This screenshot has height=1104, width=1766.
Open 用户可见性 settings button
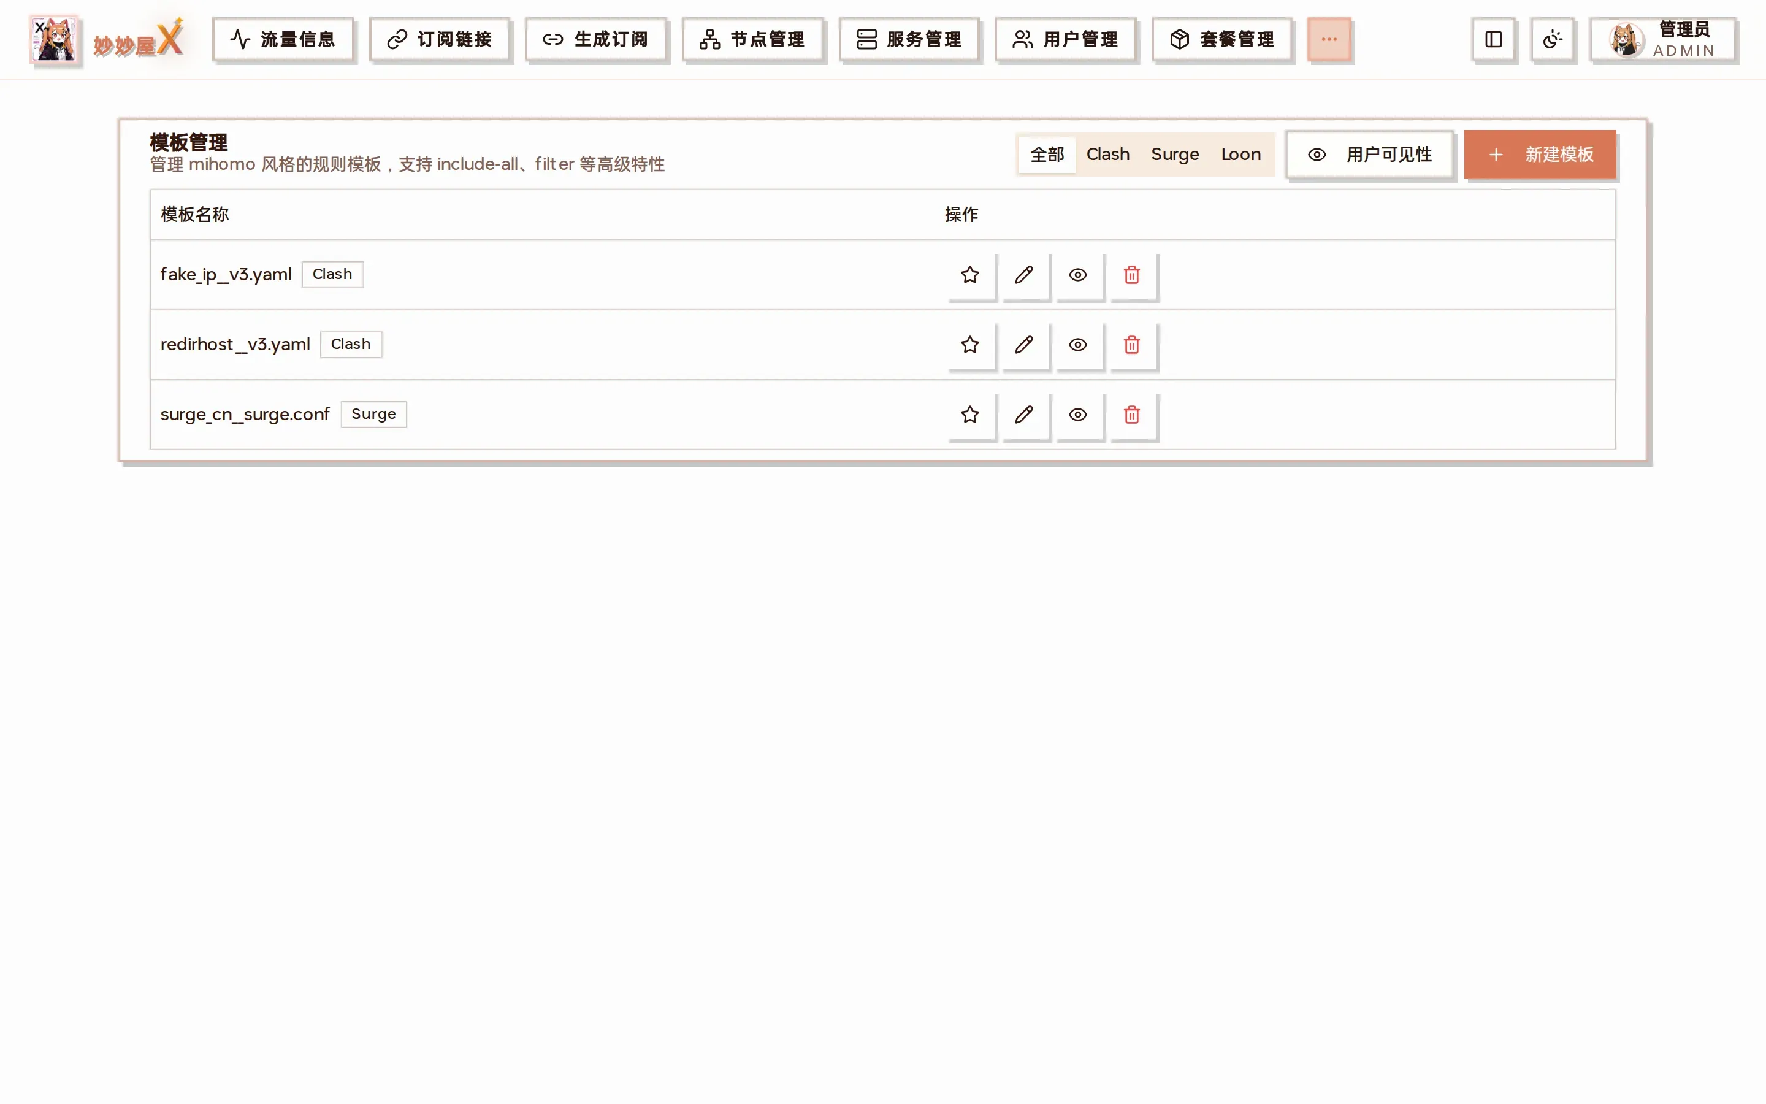pyautogui.click(x=1370, y=155)
